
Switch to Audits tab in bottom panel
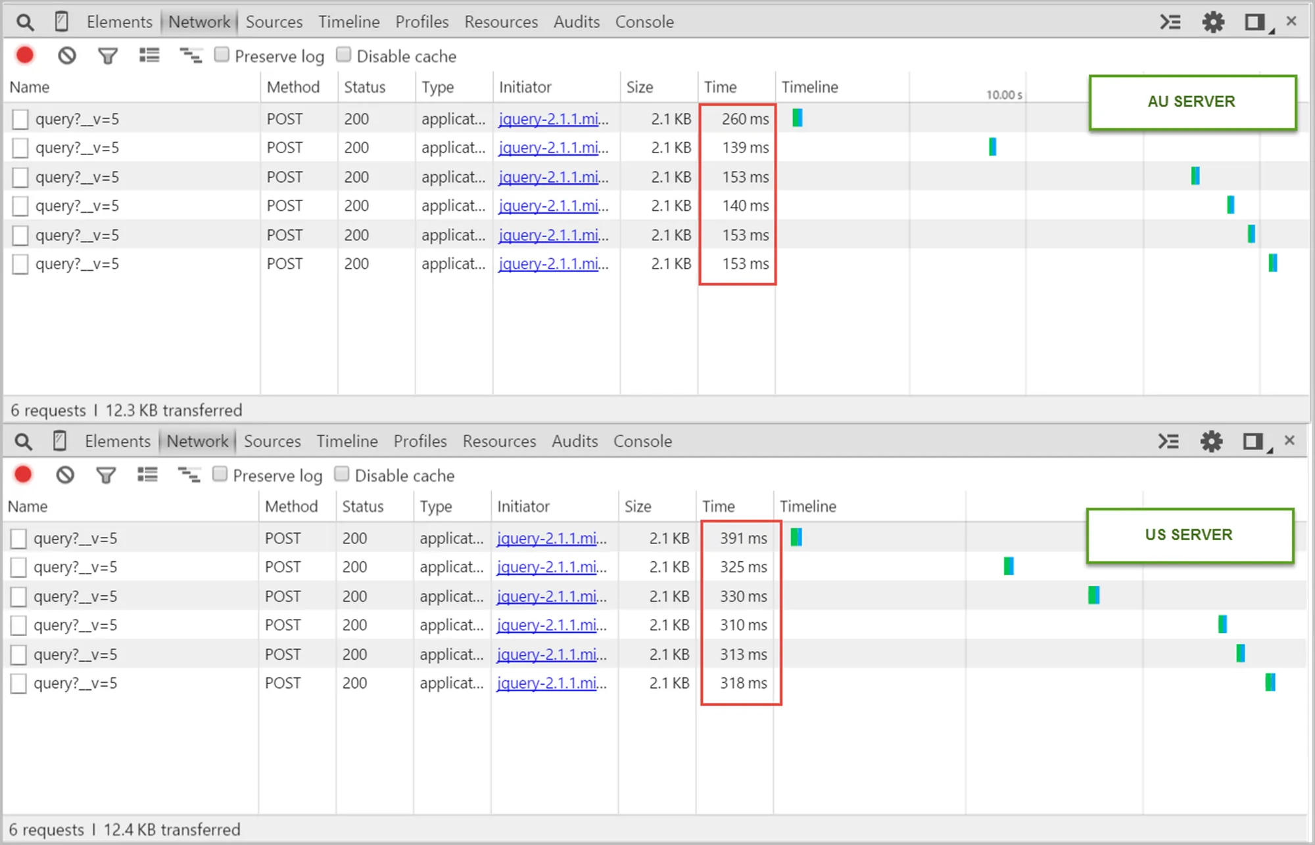tap(575, 441)
